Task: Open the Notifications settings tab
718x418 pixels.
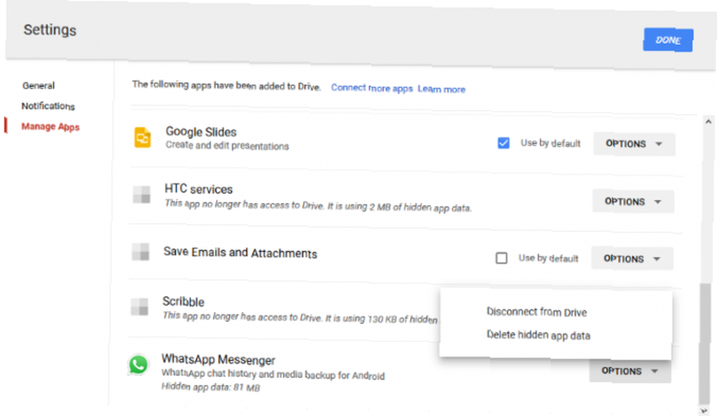Action: tap(48, 106)
